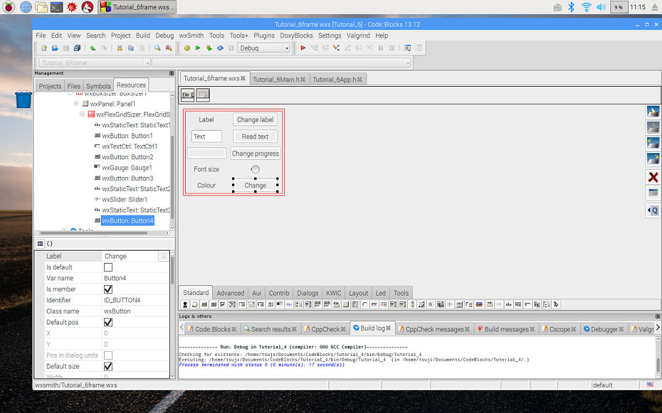This screenshot has height=413, width=662.
Task: Click the Show preview icon below the red X
Action: pos(653,193)
